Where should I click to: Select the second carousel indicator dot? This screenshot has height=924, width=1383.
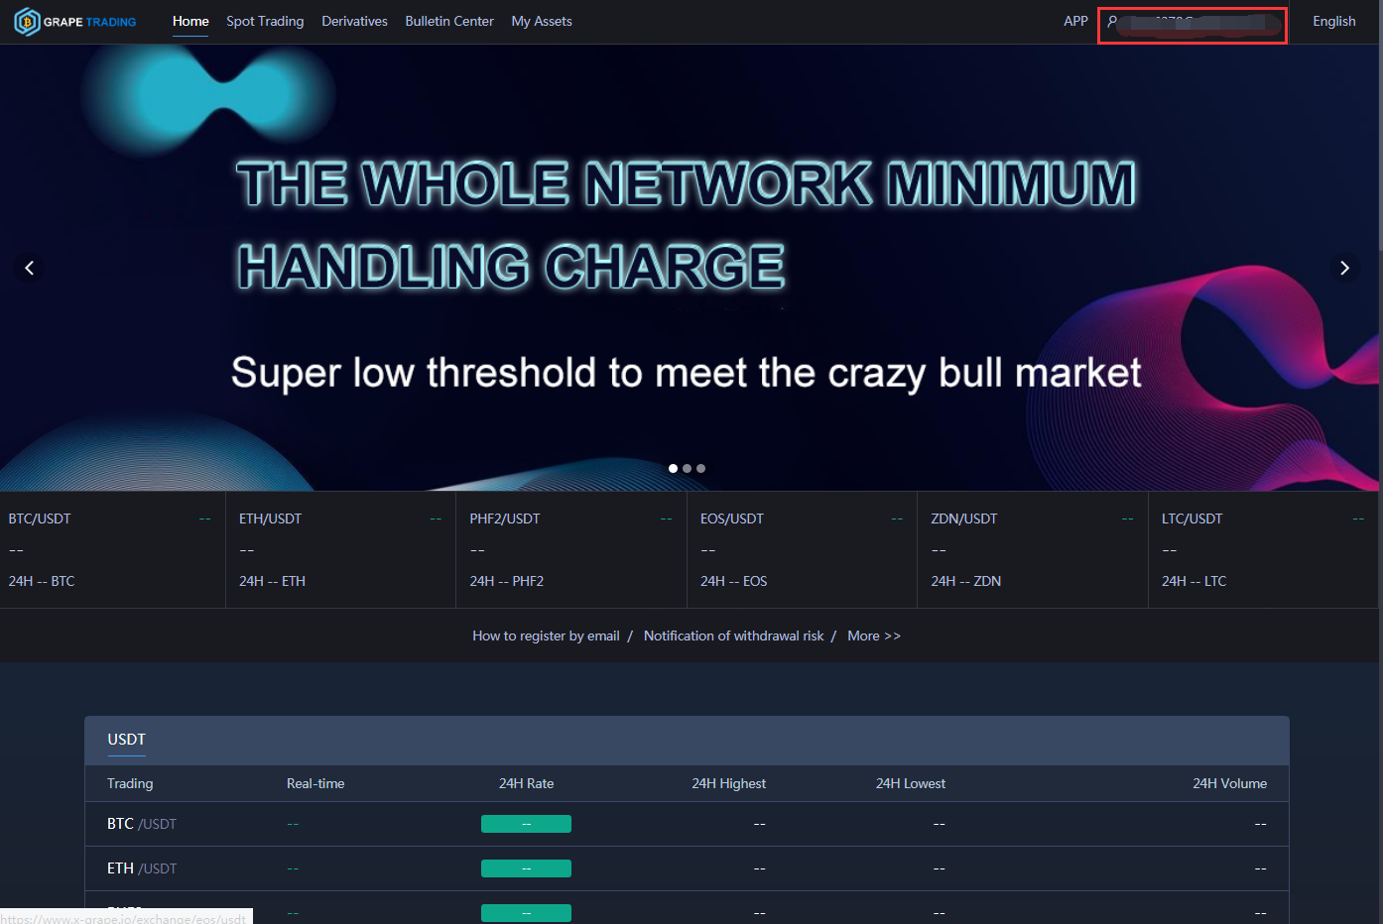click(x=687, y=468)
